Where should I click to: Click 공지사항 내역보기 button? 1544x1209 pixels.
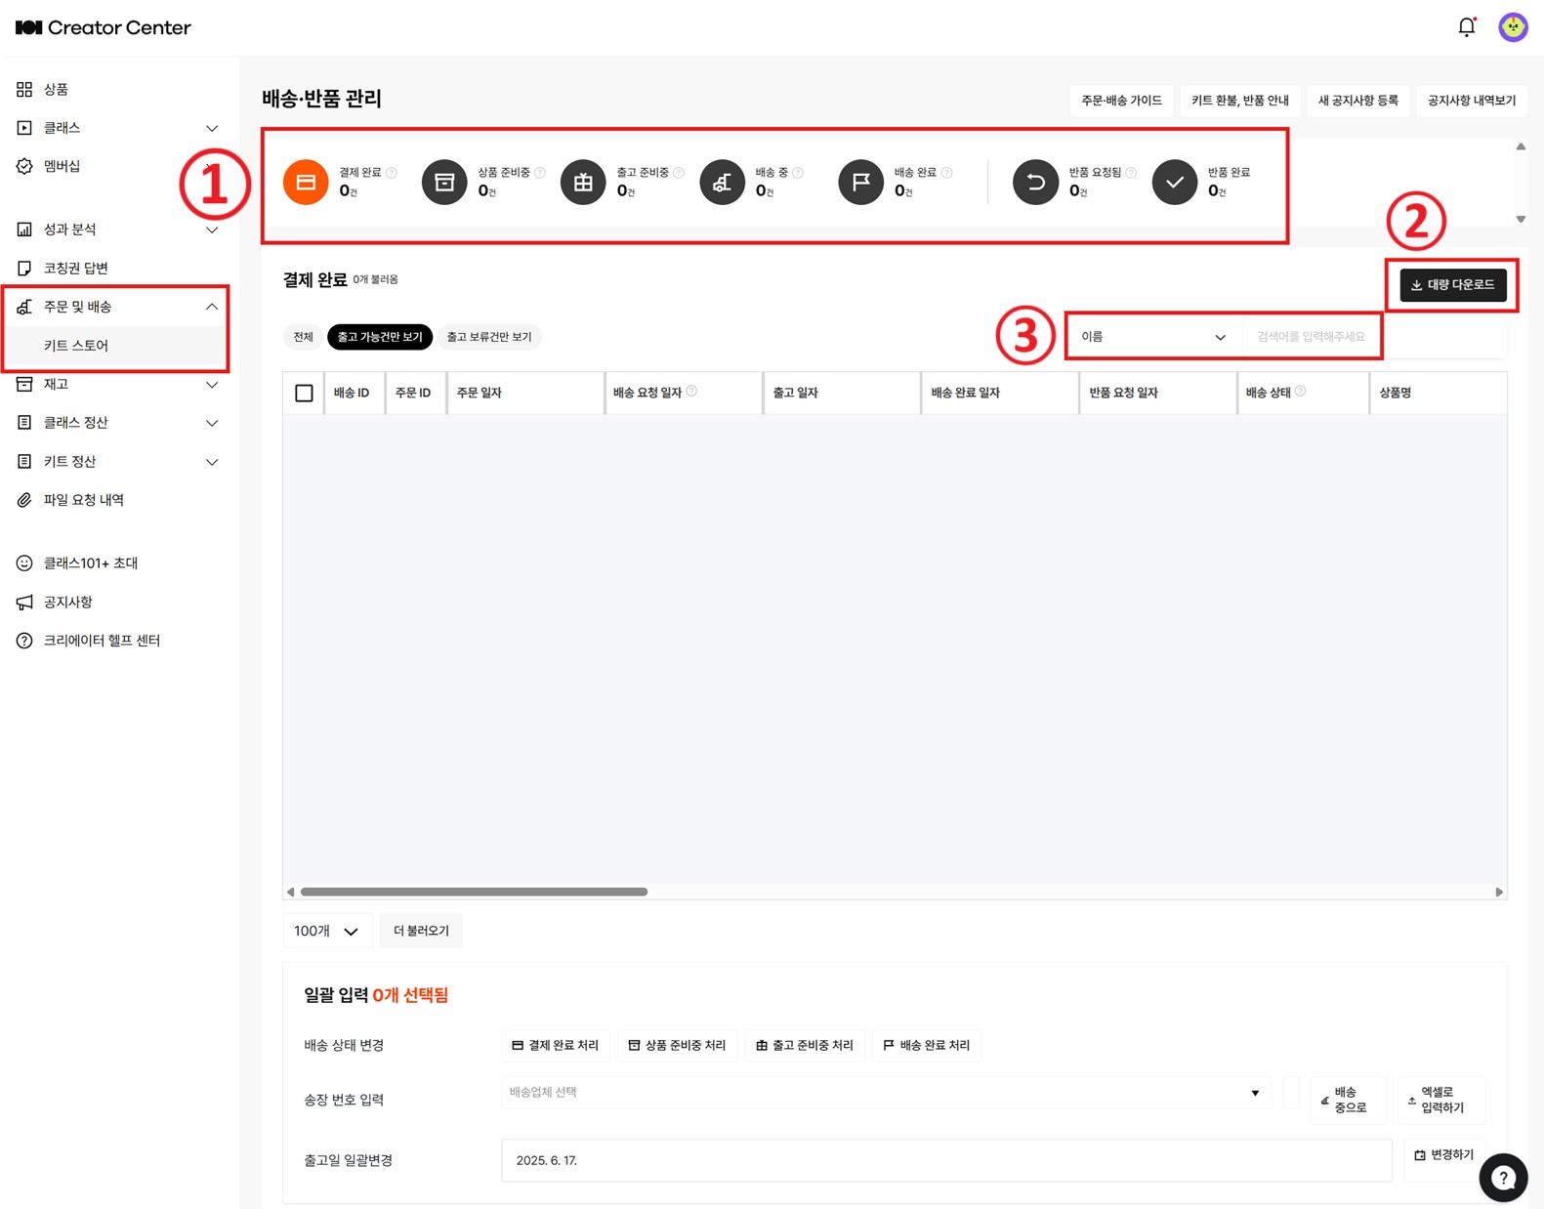(x=1472, y=101)
